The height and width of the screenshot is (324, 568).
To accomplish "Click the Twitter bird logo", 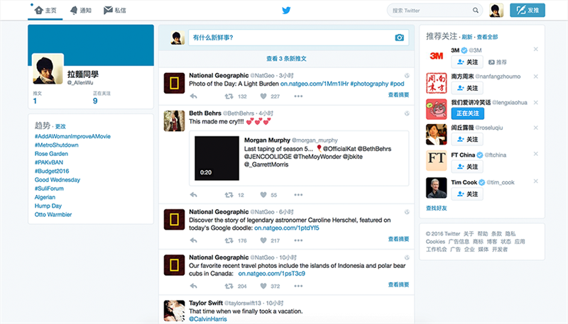I will [x=286, y=10].
